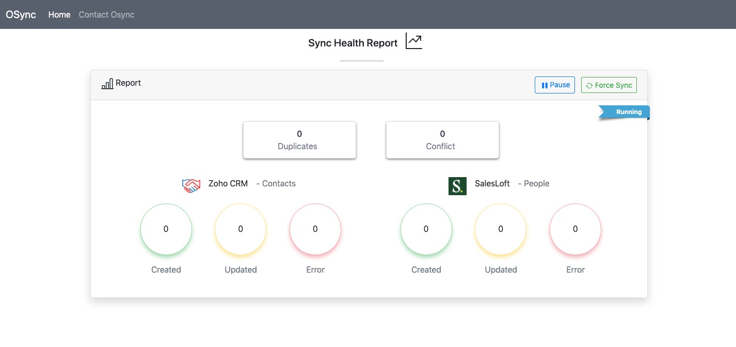Click the SalesLoft People module label

534,184
